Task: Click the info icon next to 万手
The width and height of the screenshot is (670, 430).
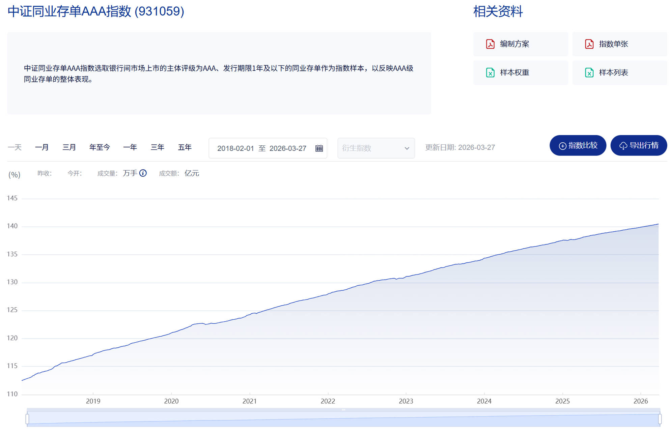Action: [x=143, y=173]
